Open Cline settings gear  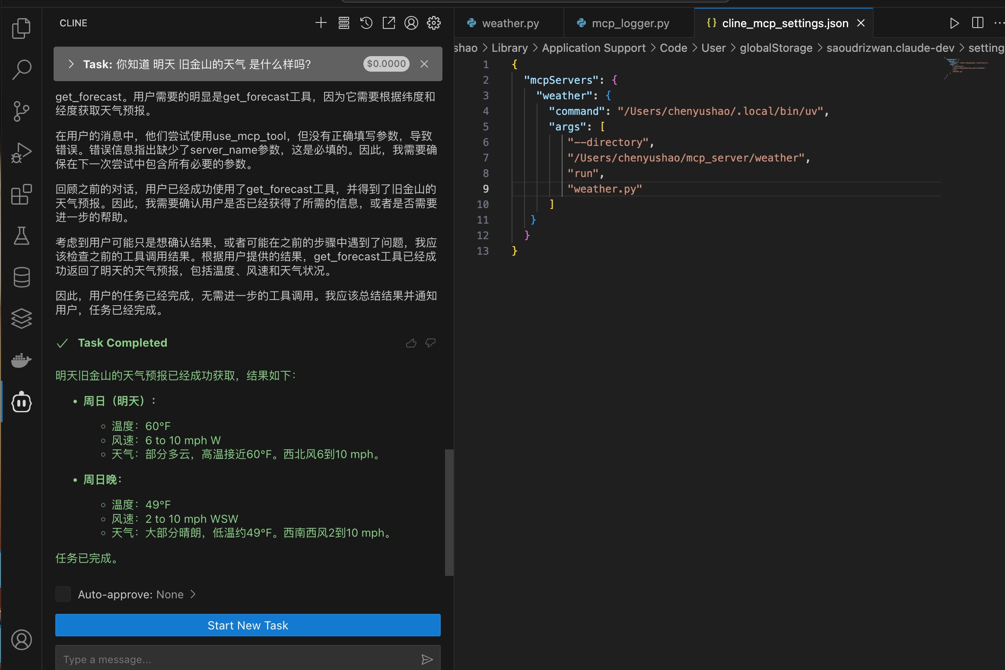click(434, 23)
